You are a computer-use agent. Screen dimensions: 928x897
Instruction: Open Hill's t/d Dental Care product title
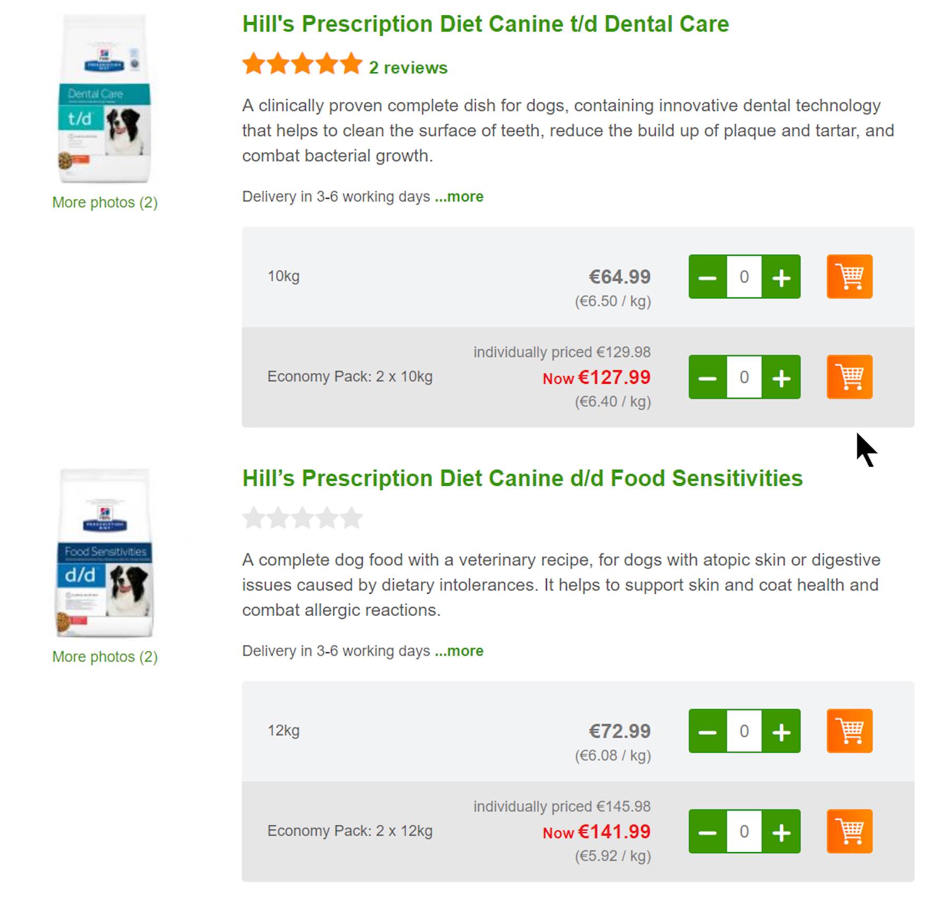click(x=485, y=24)
